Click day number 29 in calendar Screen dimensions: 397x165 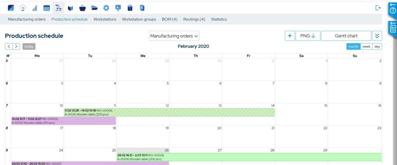325,150
